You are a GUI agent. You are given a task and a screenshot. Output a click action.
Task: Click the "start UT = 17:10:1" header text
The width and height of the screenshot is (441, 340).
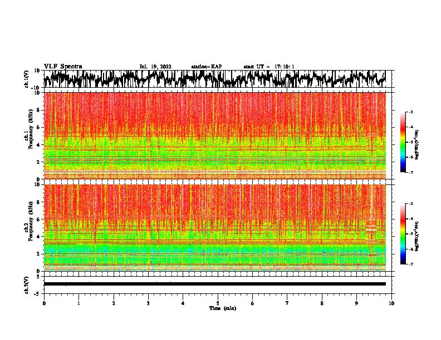[x=269, y=67]
